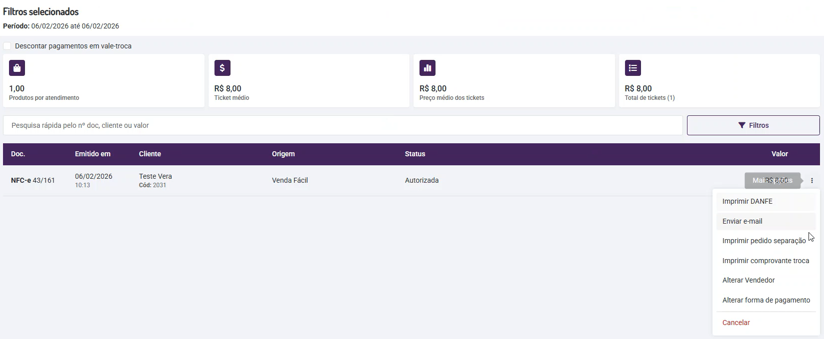The image size is (824, 339).
Task: Choose Alterar forma de pagamento
Action: (766, 300)
